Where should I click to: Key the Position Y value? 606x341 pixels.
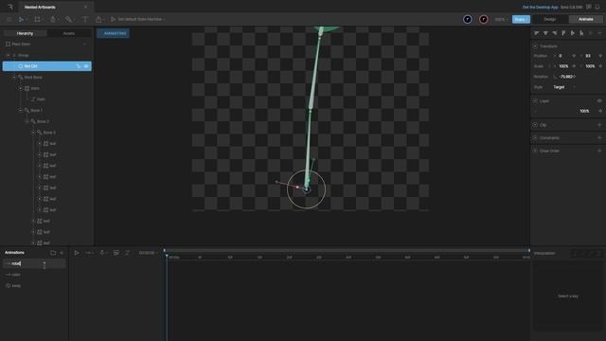pos(600,56)
